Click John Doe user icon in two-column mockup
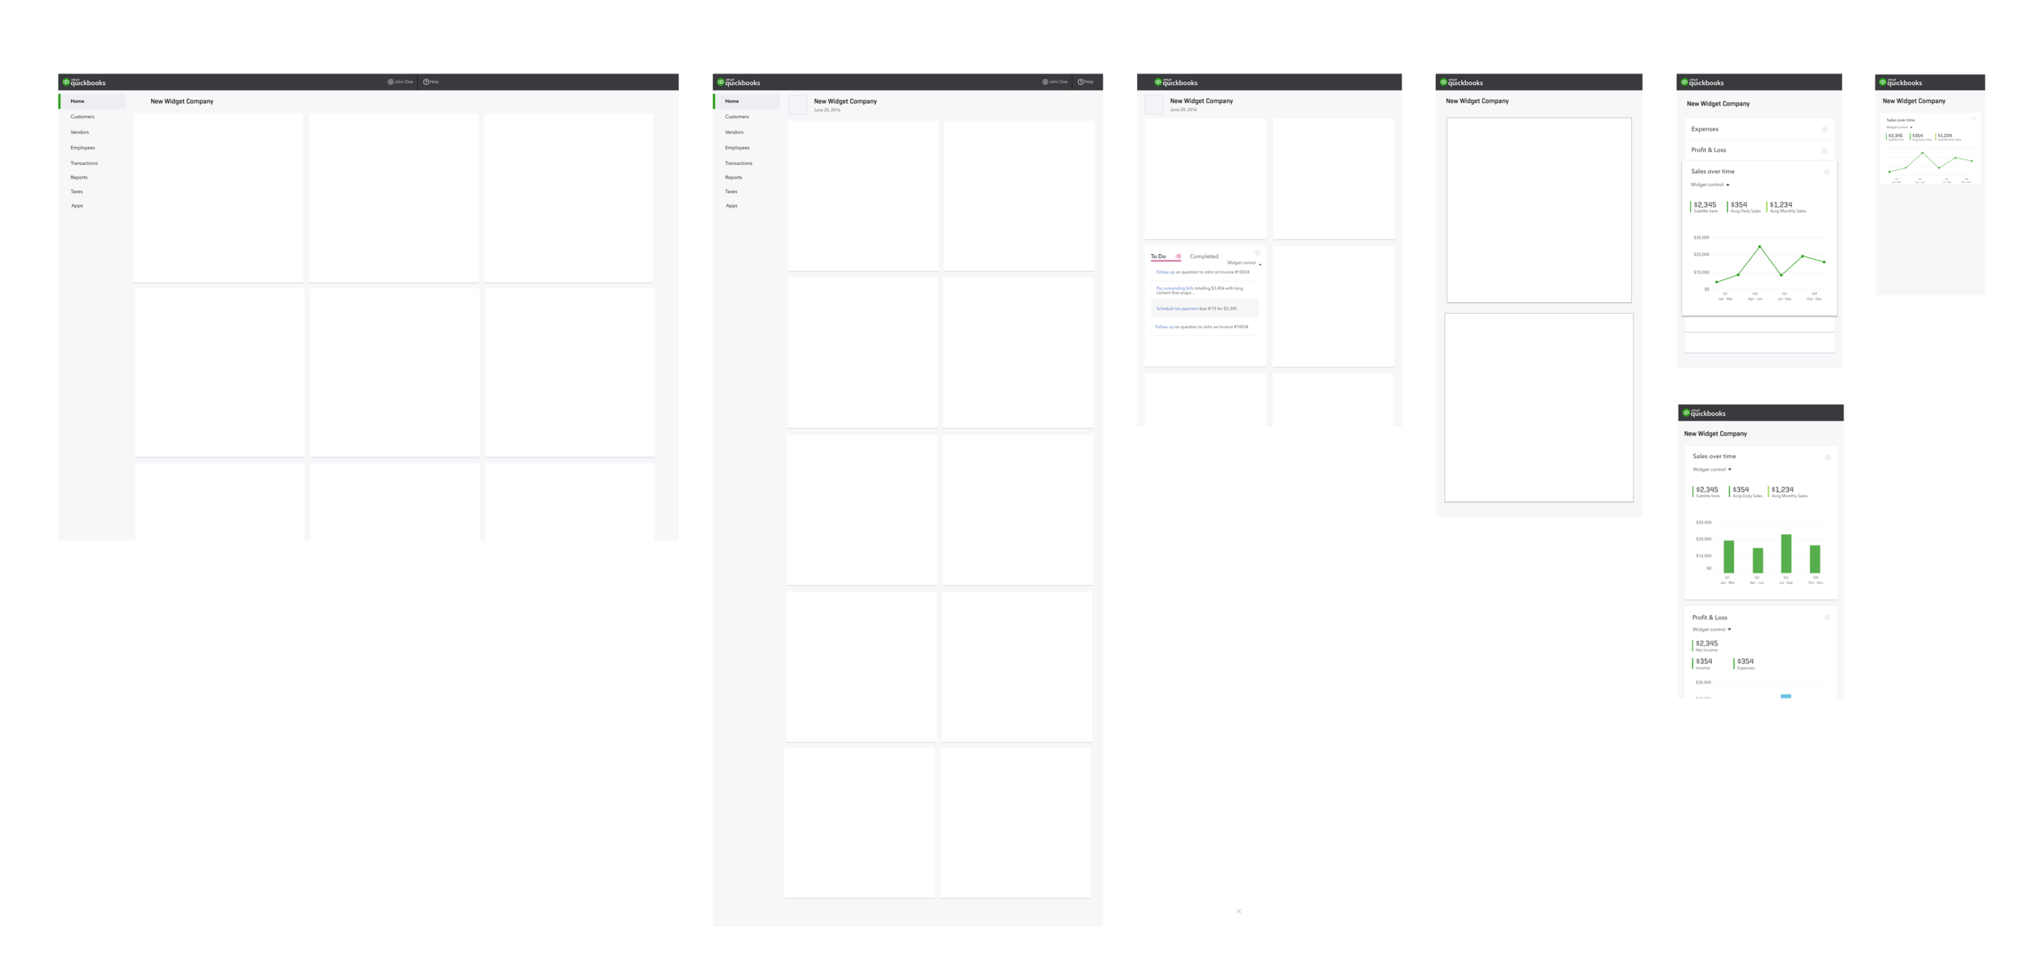The height and width of the screenshot is (972, 2042). (1045, 82)
